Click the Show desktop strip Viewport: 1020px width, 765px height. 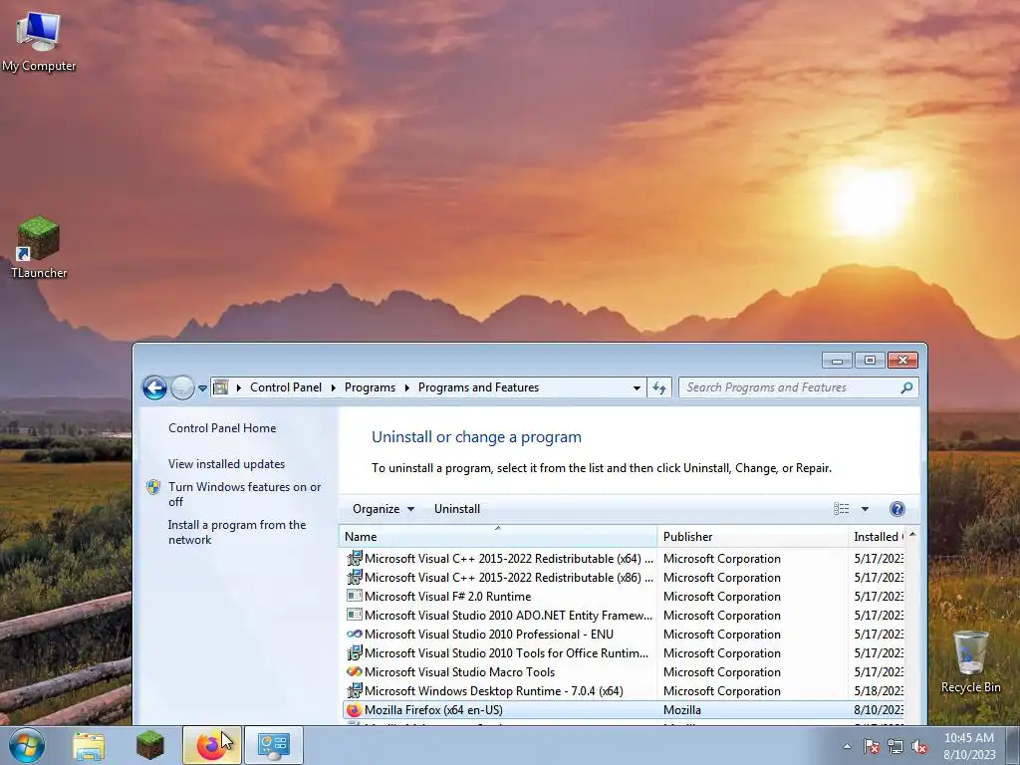pyautogui.click(x=1014, y=745)
